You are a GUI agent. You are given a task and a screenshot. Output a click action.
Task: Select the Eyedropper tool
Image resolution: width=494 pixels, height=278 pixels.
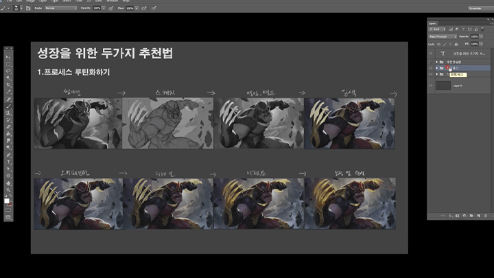(x=8, y=92)
